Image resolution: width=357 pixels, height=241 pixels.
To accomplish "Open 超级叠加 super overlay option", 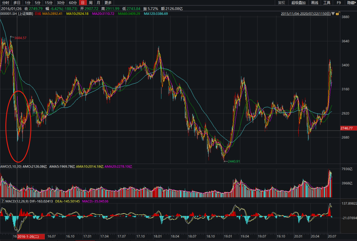I will pos(298,3).
